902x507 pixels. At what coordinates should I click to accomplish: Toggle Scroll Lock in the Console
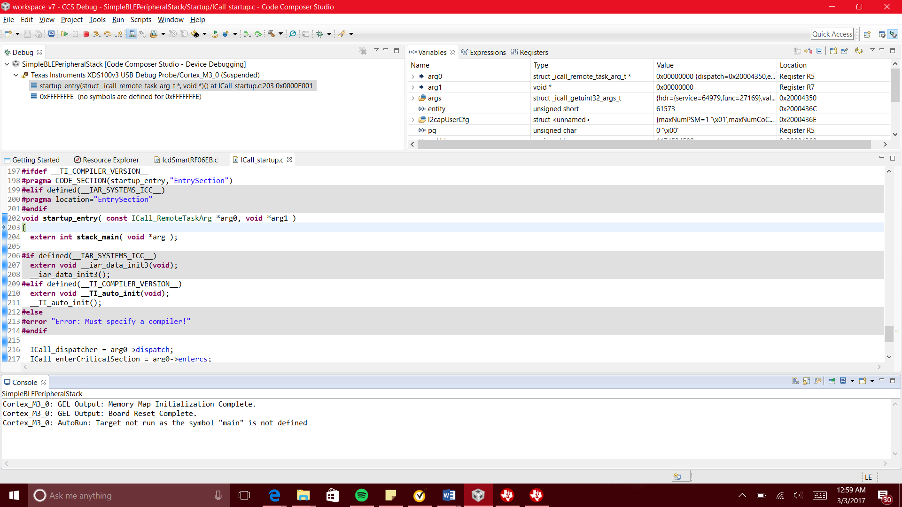(x=806, y=381)
